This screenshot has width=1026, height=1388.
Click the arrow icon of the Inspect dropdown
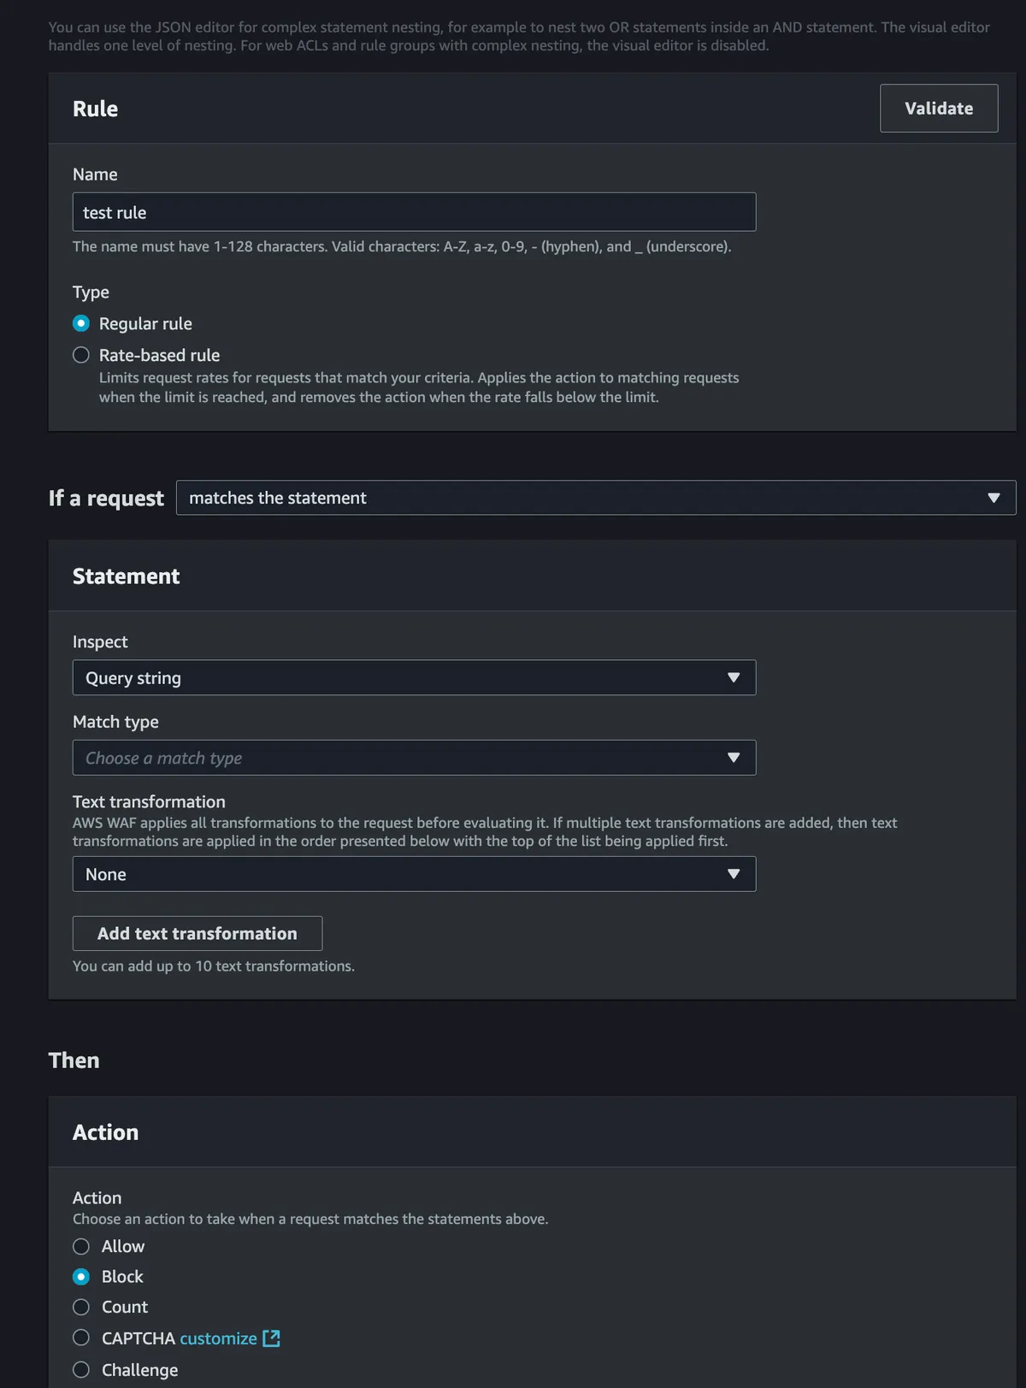(x=733, y=677)
